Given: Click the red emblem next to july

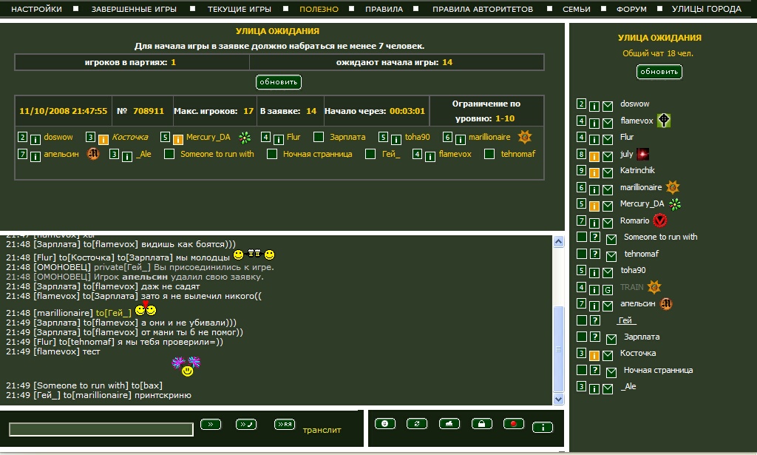Looking at the screenshot, I should tap(642, 154).
